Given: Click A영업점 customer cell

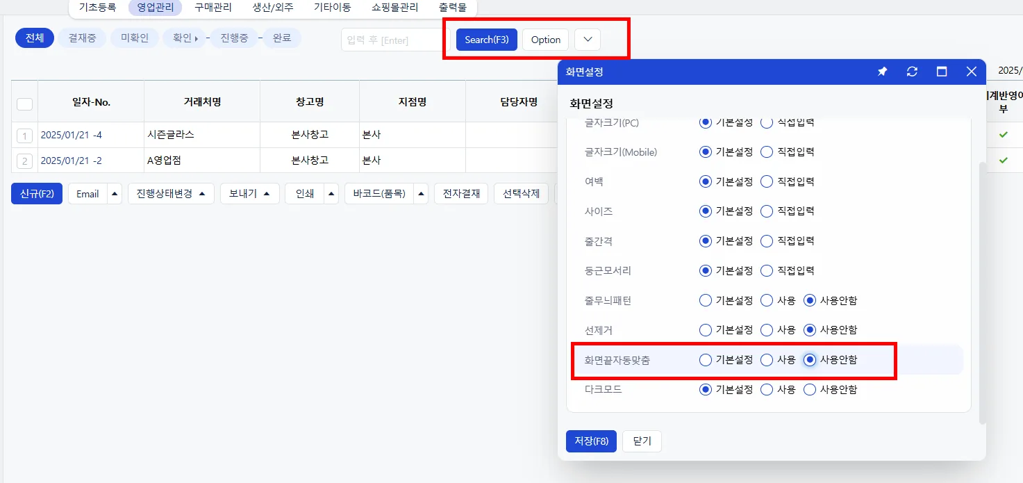Looking at the screenshot, I should [202, 161].
